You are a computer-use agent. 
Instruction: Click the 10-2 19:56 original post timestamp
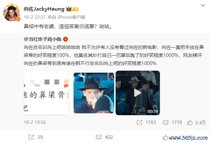coord(35,122)
